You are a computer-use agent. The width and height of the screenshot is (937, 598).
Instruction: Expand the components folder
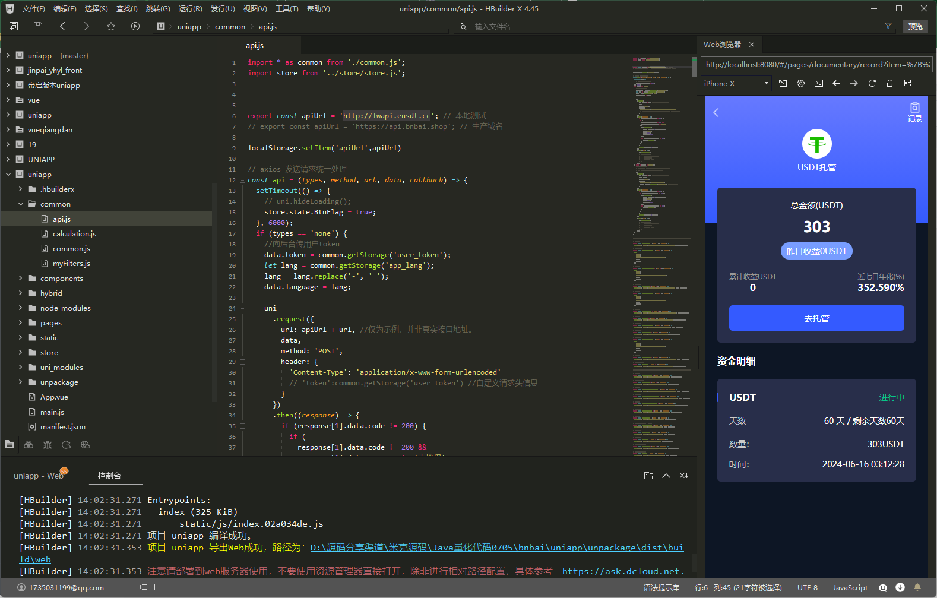pyautogui.click(x=20, y=278)
